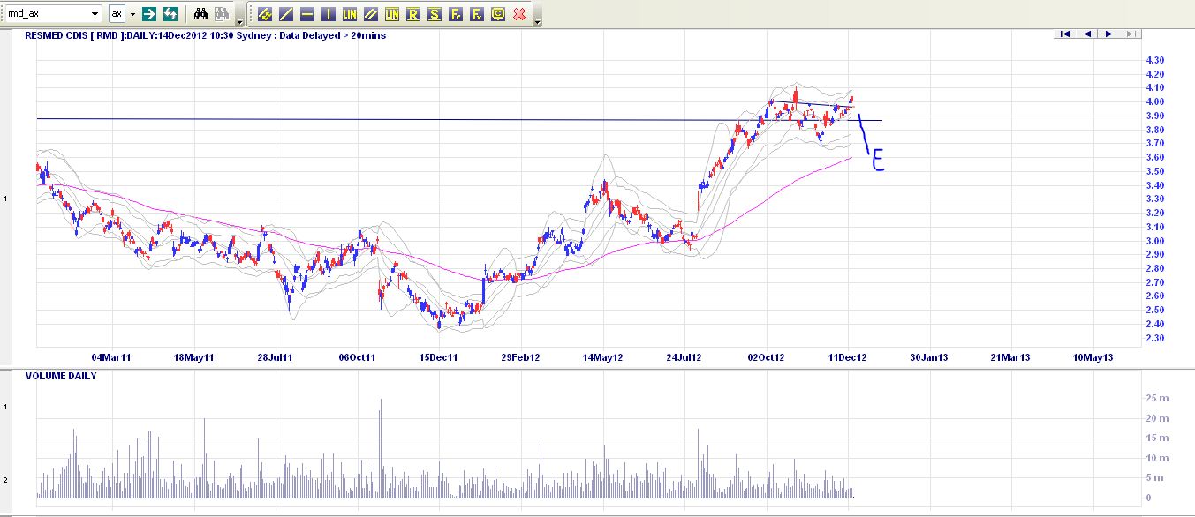The width and height of the screenshot is (1195, 517).
Task: Click the R drawing tool icon
Action: pos(413,14)
